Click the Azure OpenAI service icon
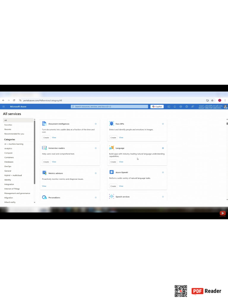Viewport: 228px width, 304px height. (112, 172)
